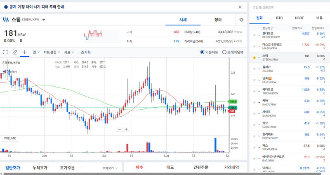Click the Steem coin logo
The height and width of the screenshot is (175, 330).
[6, 20]
